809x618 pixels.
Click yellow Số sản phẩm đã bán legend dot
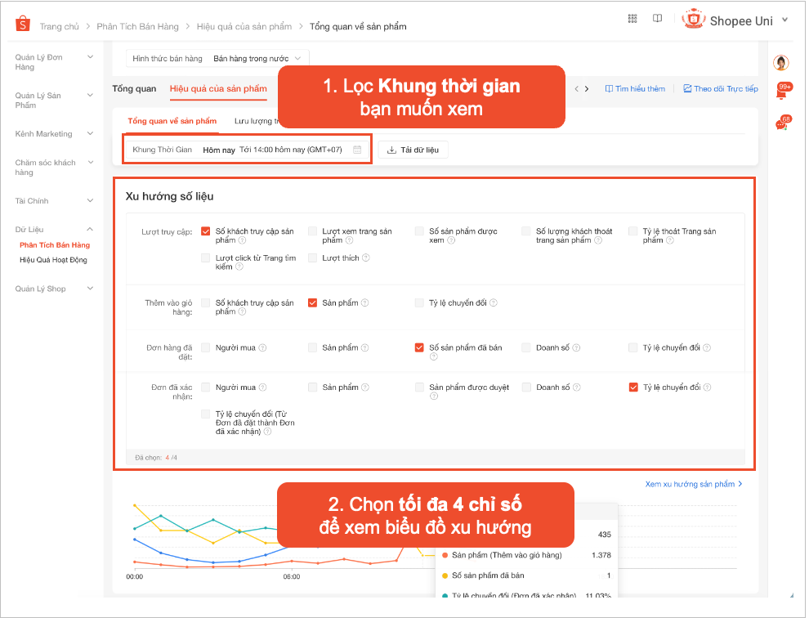[x=445, y=575]
